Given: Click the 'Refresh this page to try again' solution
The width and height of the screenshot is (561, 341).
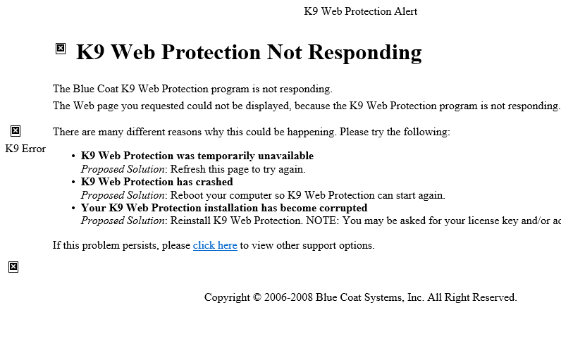Looking at the screenshot, I should (x=238, y=169).
